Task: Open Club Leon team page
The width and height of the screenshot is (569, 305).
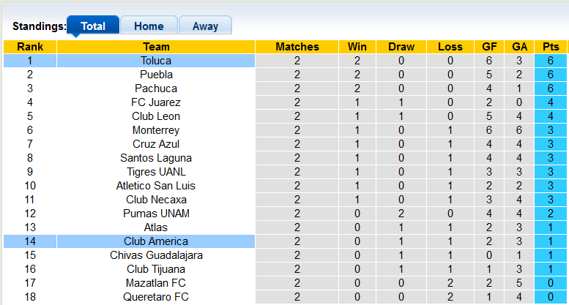Action: 156,116
